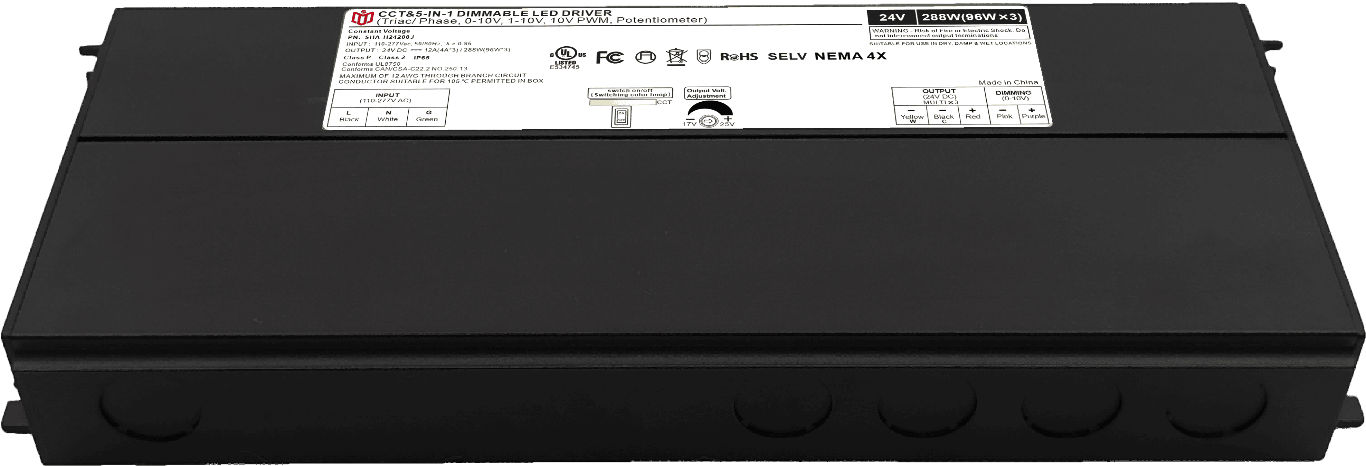The image size is (1366, 466).
Task: Click the shield-shaped safety transformer symbol
Action: 703,57
